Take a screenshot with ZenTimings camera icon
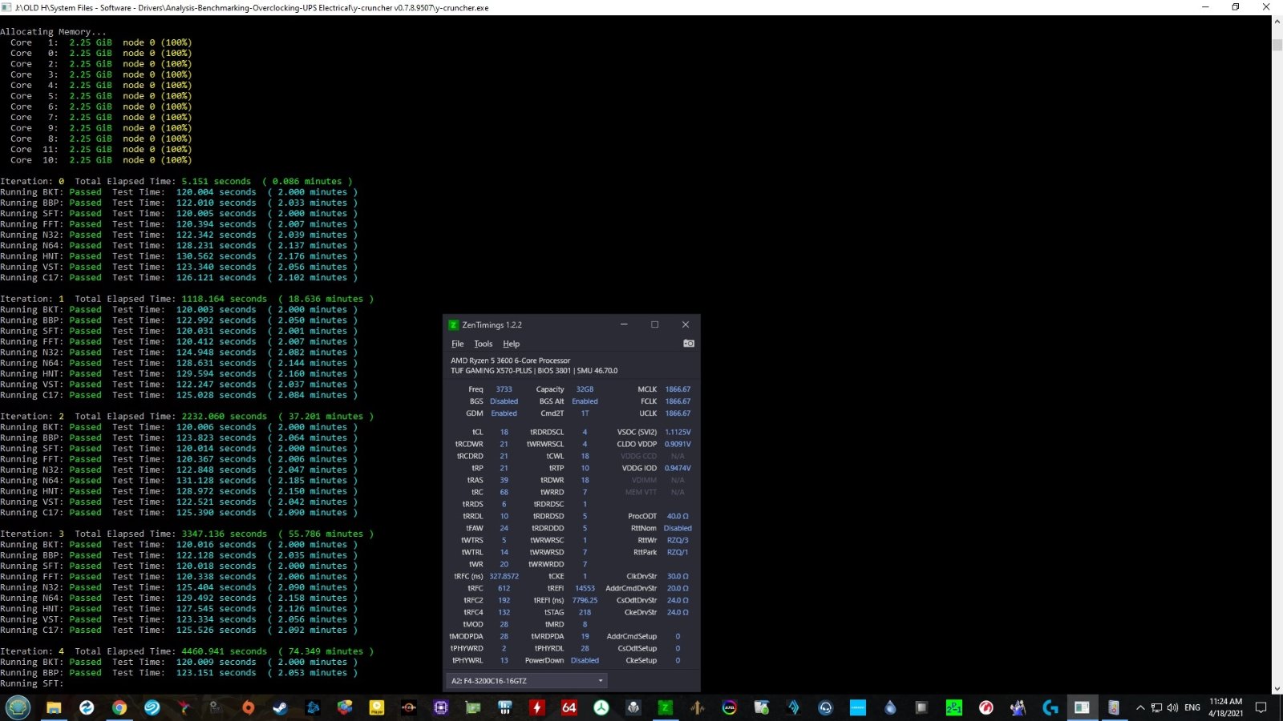 (688, 344)
